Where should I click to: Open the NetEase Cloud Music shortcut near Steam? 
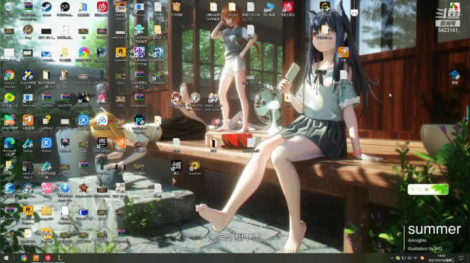click(x=102, y=7)
